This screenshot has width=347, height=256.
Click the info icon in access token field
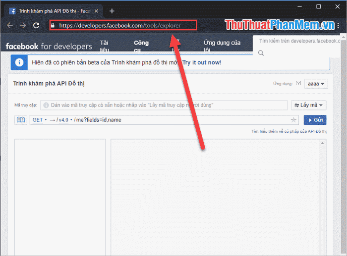pos(46,105)
